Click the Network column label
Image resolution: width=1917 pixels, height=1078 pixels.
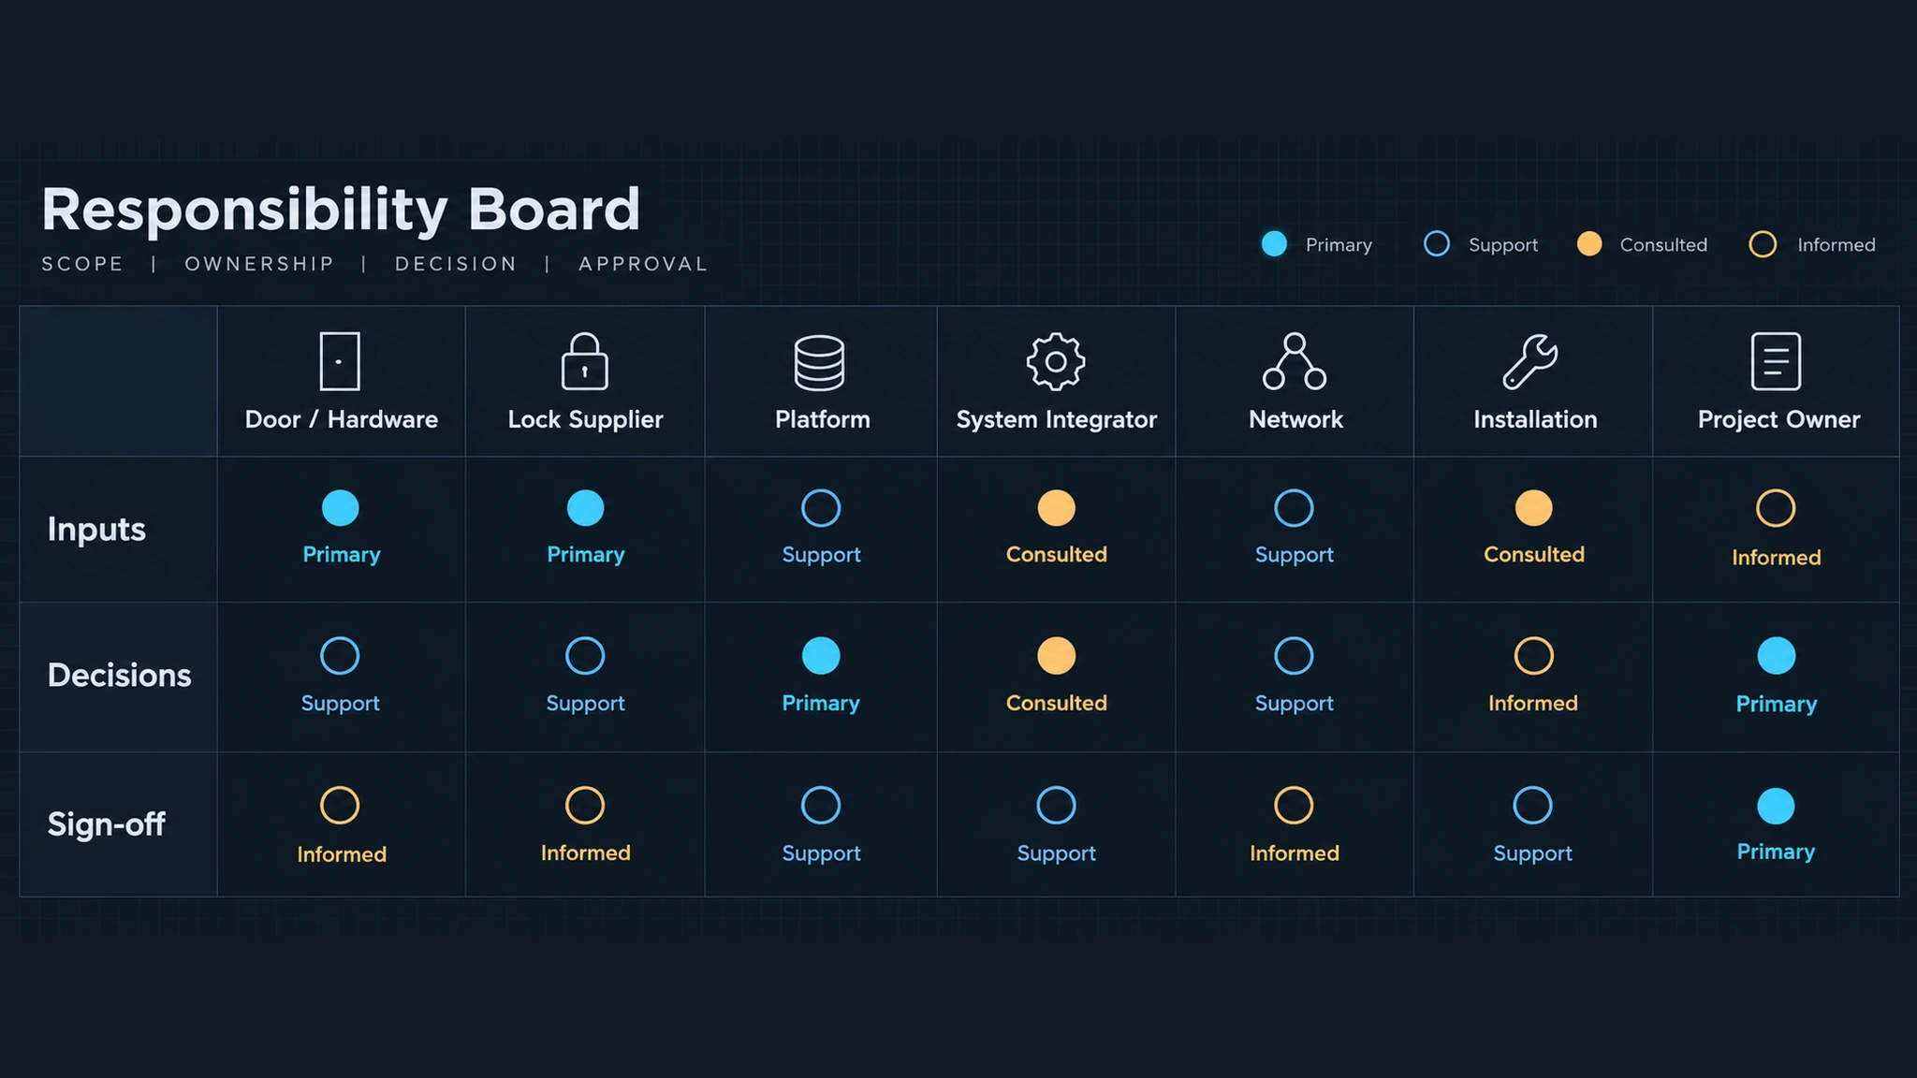click(x=1295, y=419)
